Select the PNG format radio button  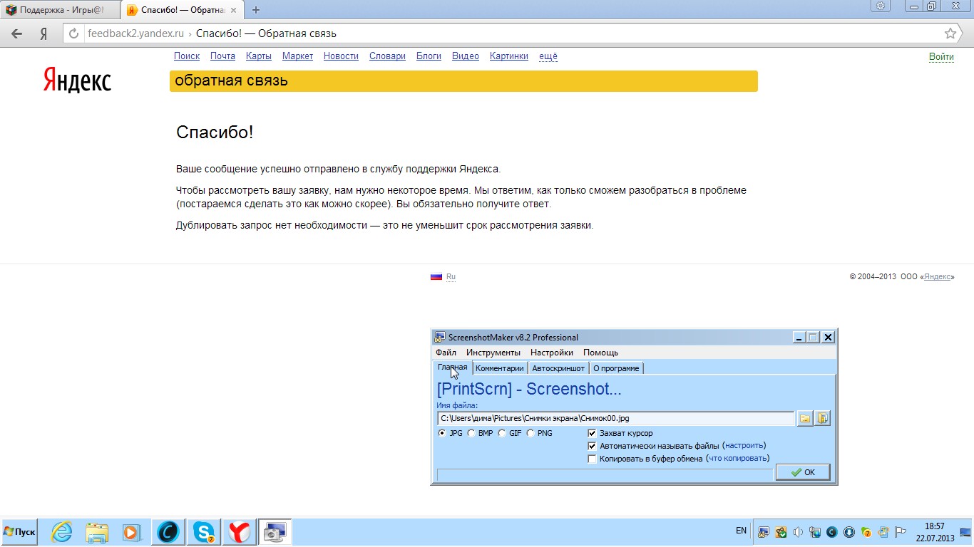(530, 433)
